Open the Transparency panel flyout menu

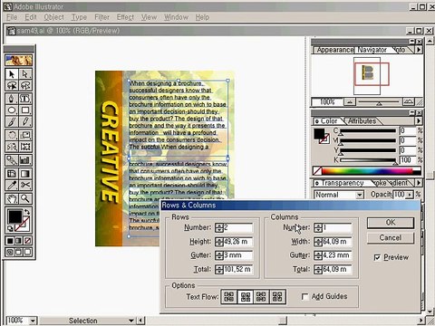419,183
